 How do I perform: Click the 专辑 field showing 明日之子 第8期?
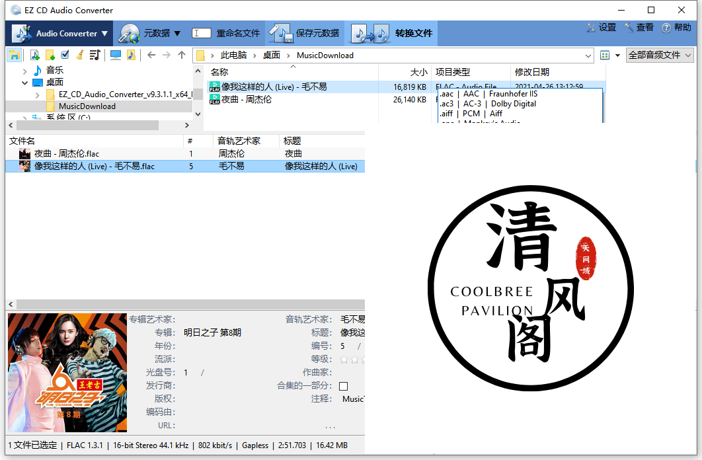pyautogui.click(x=212, y=332)
